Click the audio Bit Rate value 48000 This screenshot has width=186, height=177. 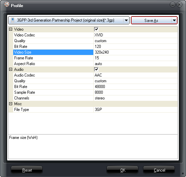(100, 87)
